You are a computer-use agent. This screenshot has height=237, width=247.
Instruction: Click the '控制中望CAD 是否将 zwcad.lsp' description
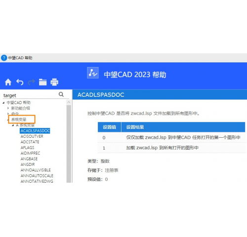click(143, 114)
